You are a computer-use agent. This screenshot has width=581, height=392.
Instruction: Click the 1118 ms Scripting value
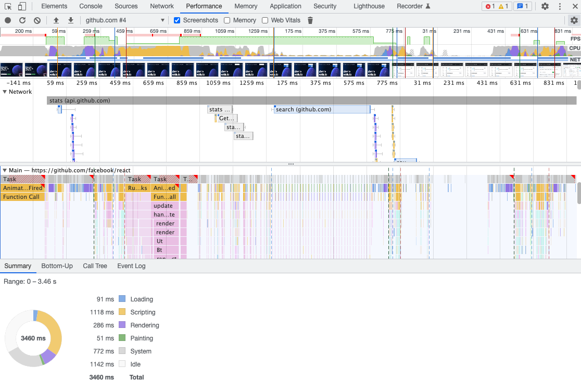tap(102, 312)
